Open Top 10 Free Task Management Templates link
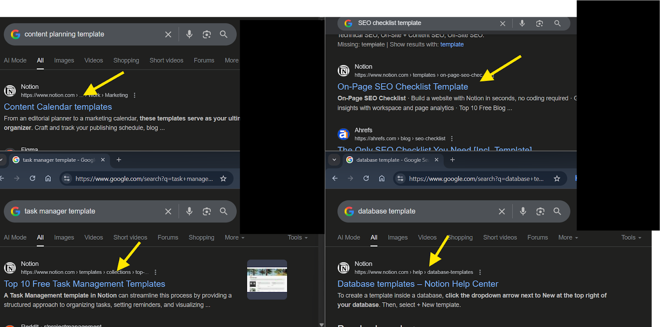 click(x=85, y=284)
